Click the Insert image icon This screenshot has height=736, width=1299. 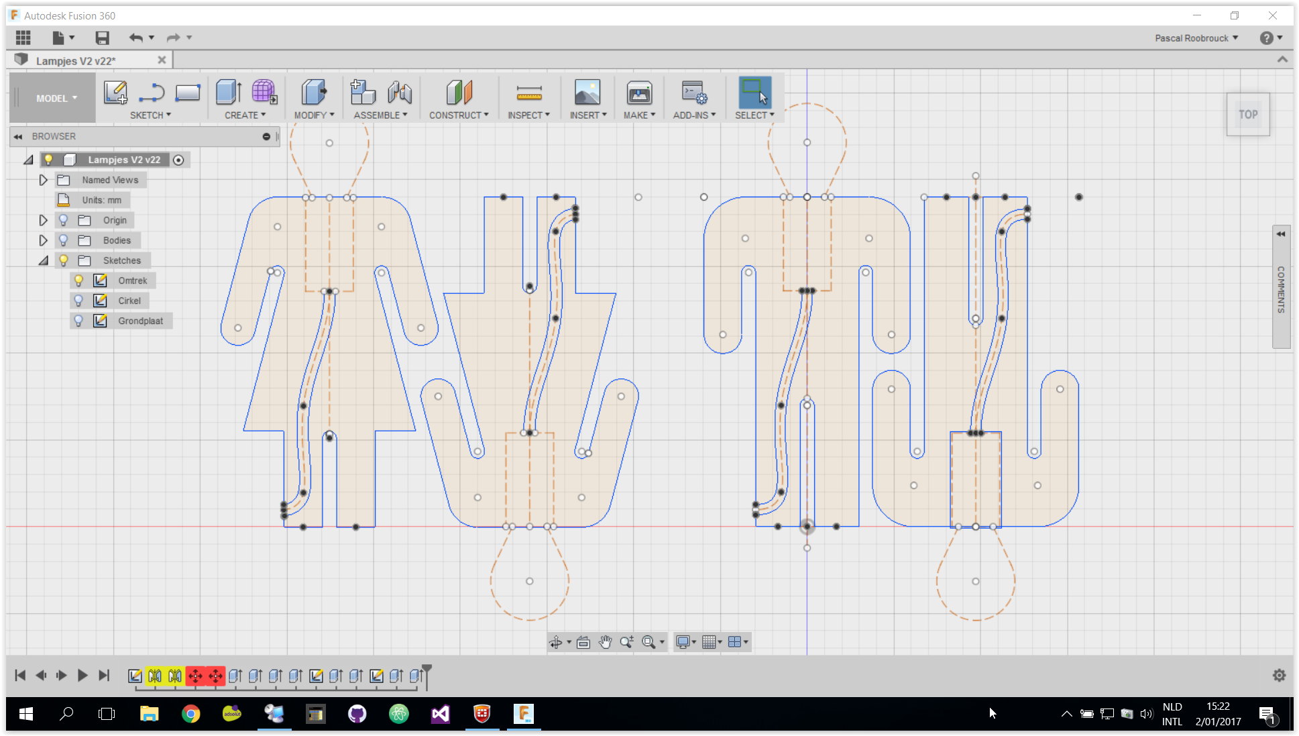[587, 93]
